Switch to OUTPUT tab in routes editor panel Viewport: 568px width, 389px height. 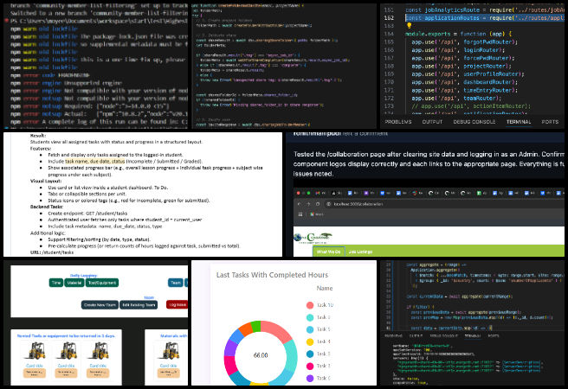(432, 122)
